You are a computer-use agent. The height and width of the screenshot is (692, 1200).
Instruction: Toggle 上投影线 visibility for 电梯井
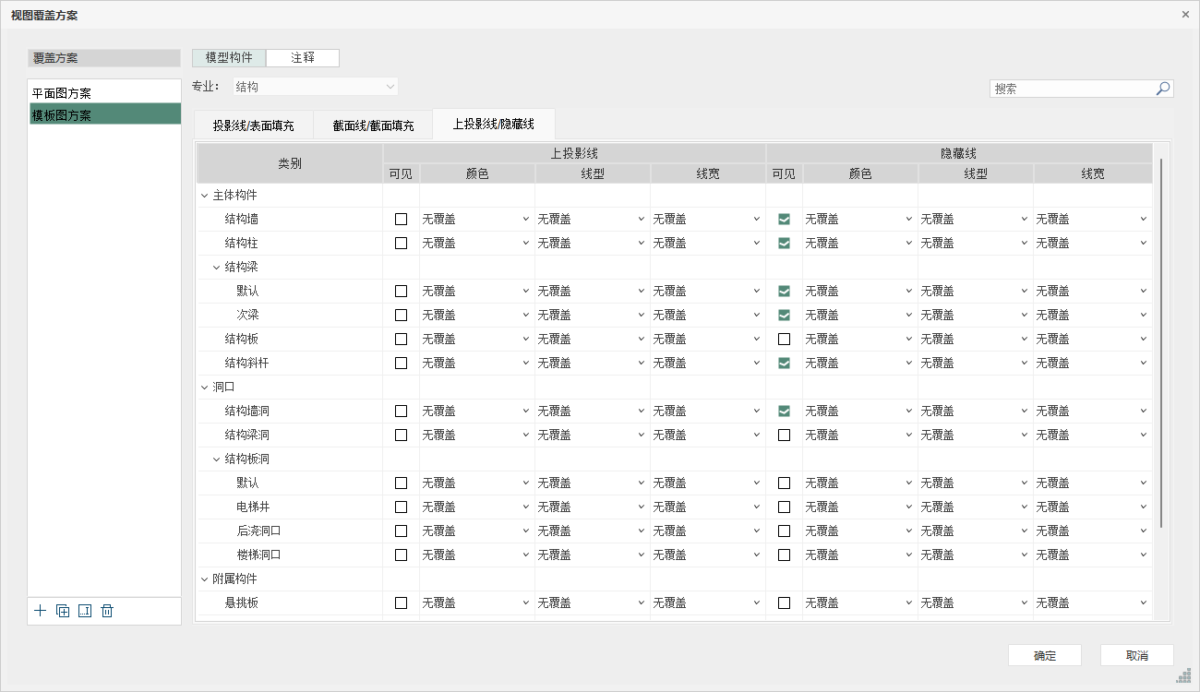(401, 507)
